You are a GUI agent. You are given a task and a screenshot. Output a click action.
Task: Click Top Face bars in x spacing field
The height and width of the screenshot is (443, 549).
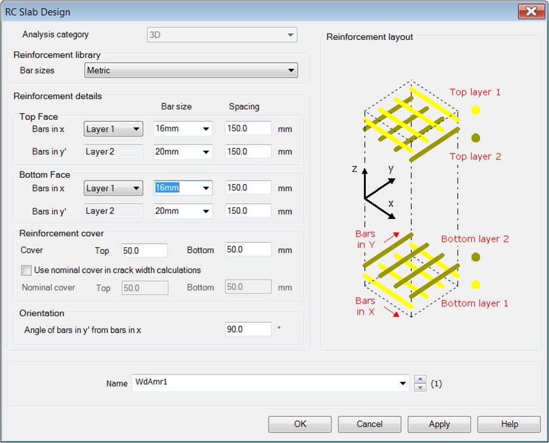tap(248, 129)
